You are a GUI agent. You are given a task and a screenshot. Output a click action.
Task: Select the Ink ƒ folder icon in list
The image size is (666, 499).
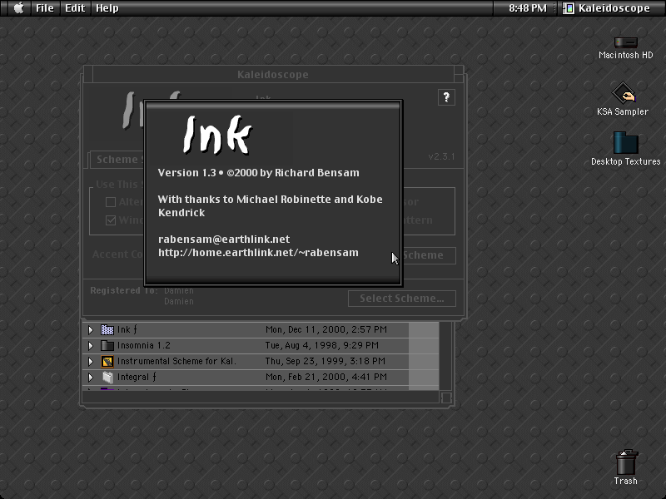click(x=107, y=329)
